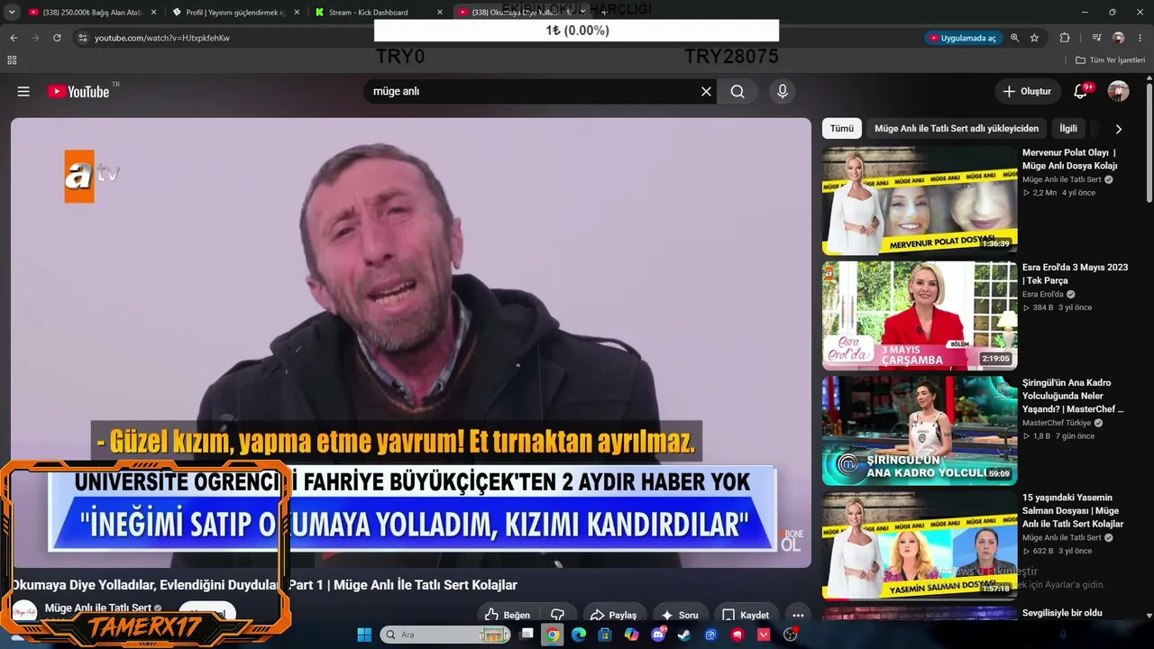Open the Şiringül'ün Ana Kadro MasterChef thumbnail
The width and height of the screenshot is (1154, 649).
[x=920, y=431]
